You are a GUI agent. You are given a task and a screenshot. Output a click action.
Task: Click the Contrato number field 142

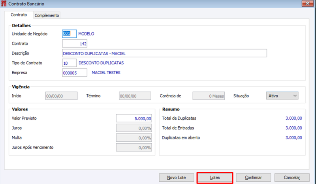pos(75,43)
